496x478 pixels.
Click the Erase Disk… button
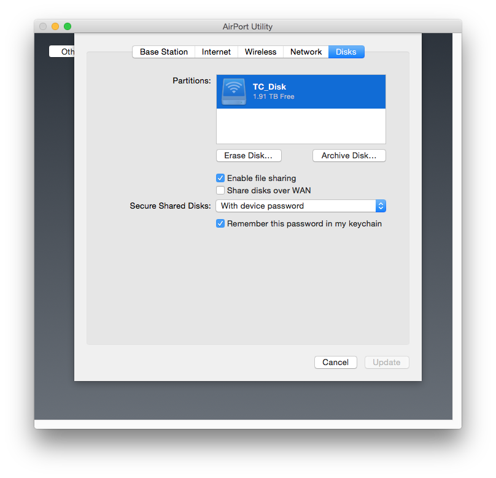249,155
